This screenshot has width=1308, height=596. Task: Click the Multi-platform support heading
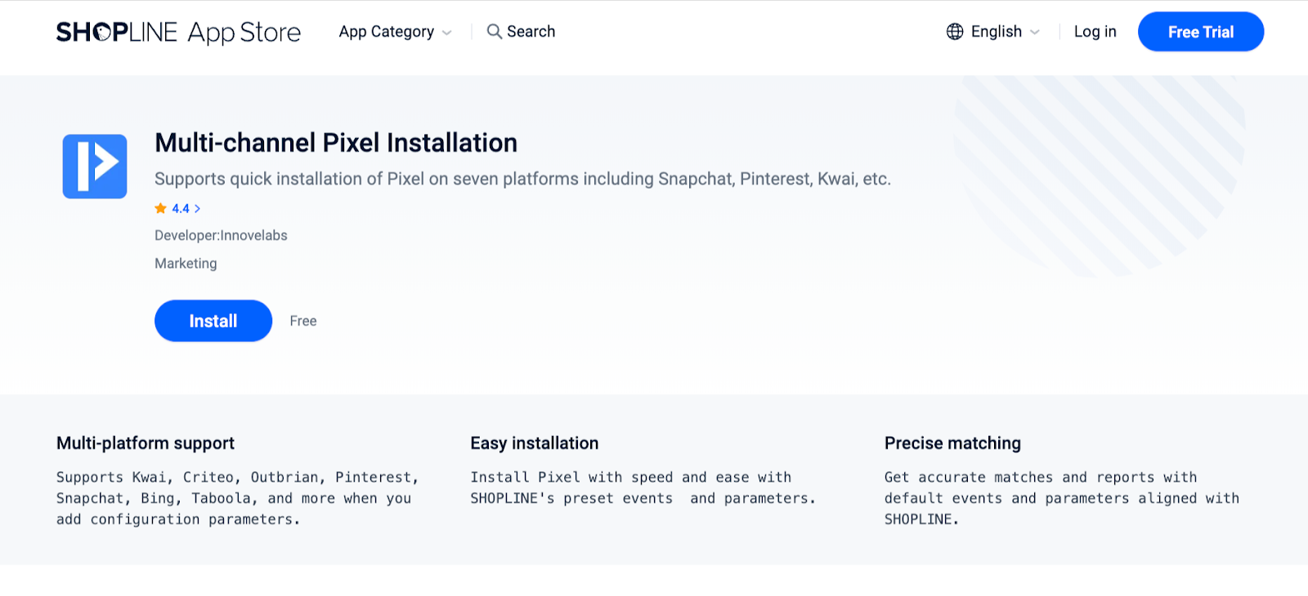[146, 443]
